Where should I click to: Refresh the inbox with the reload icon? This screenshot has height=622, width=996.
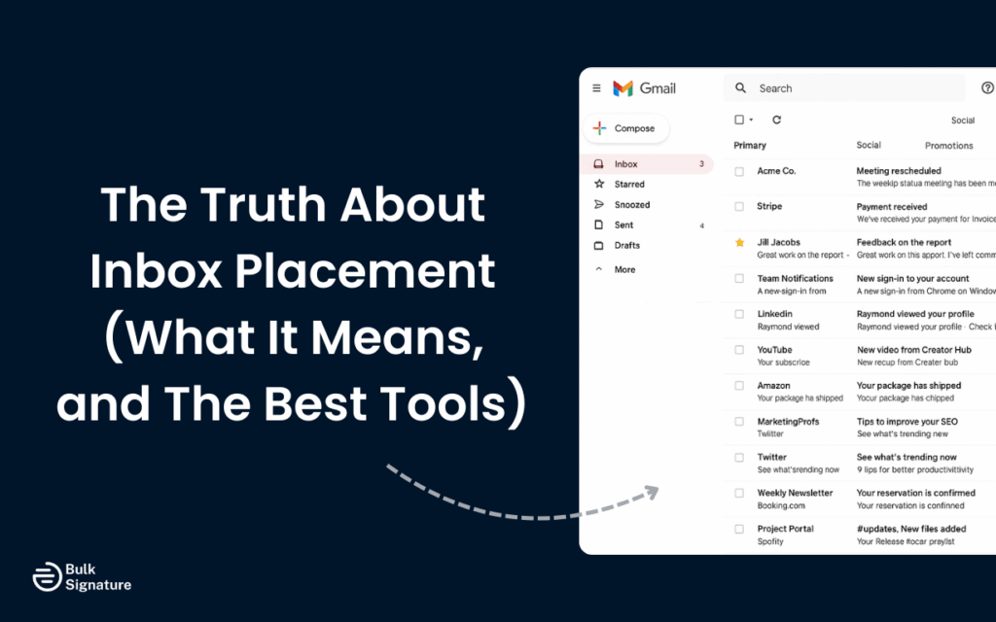(x=776, y=119)
